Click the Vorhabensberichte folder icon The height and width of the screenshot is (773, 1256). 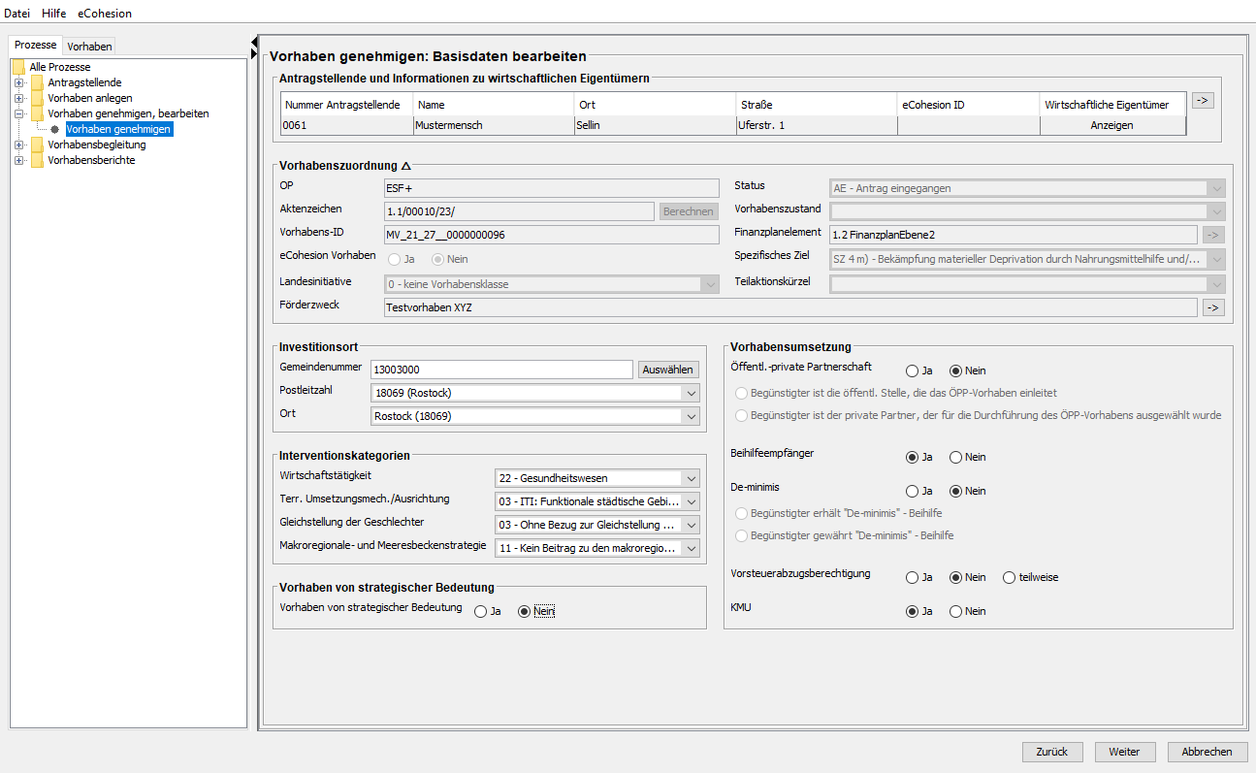(37, 160)
